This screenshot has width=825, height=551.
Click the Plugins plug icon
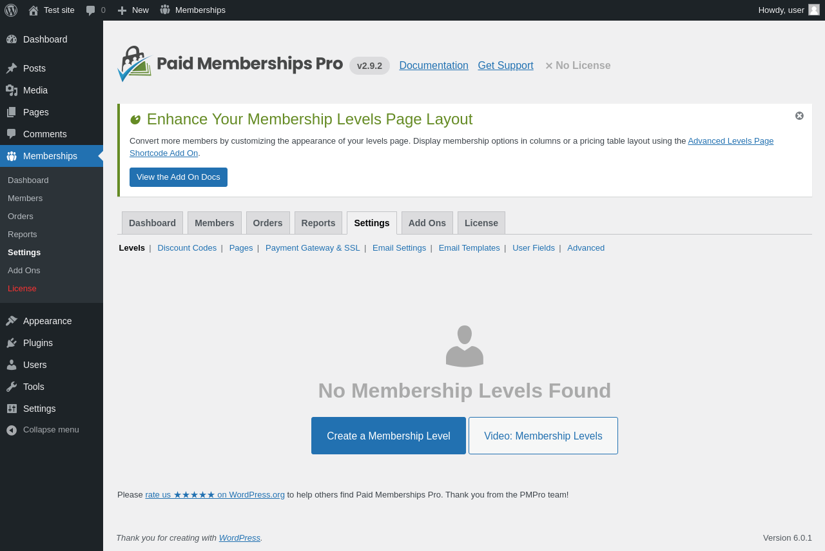click(x=12, y=343)
